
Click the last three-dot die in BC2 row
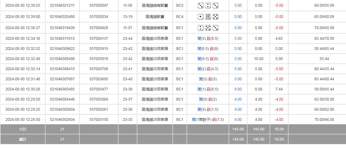[215, 5]
